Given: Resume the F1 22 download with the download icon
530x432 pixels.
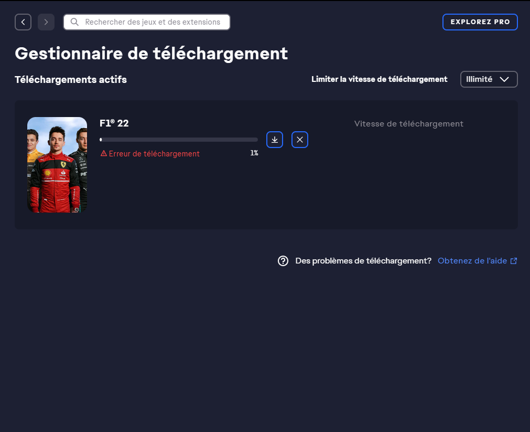Looking at the screenshot, I should click(275, 140).
